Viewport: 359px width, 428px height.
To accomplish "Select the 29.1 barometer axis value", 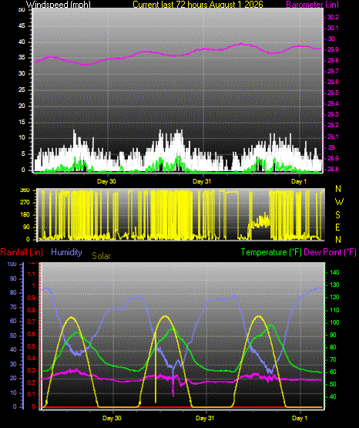I will 333,136.
